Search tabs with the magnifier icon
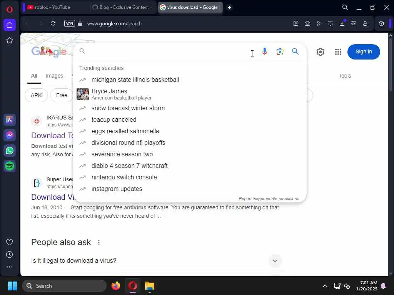This screenshot has width=394, height=295. [x=345, y=7]
